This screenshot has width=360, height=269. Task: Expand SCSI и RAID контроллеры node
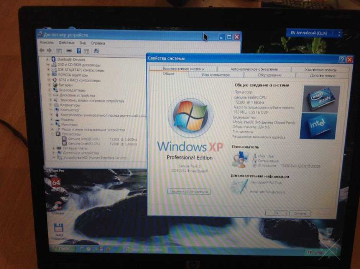[x=49, y=80]
